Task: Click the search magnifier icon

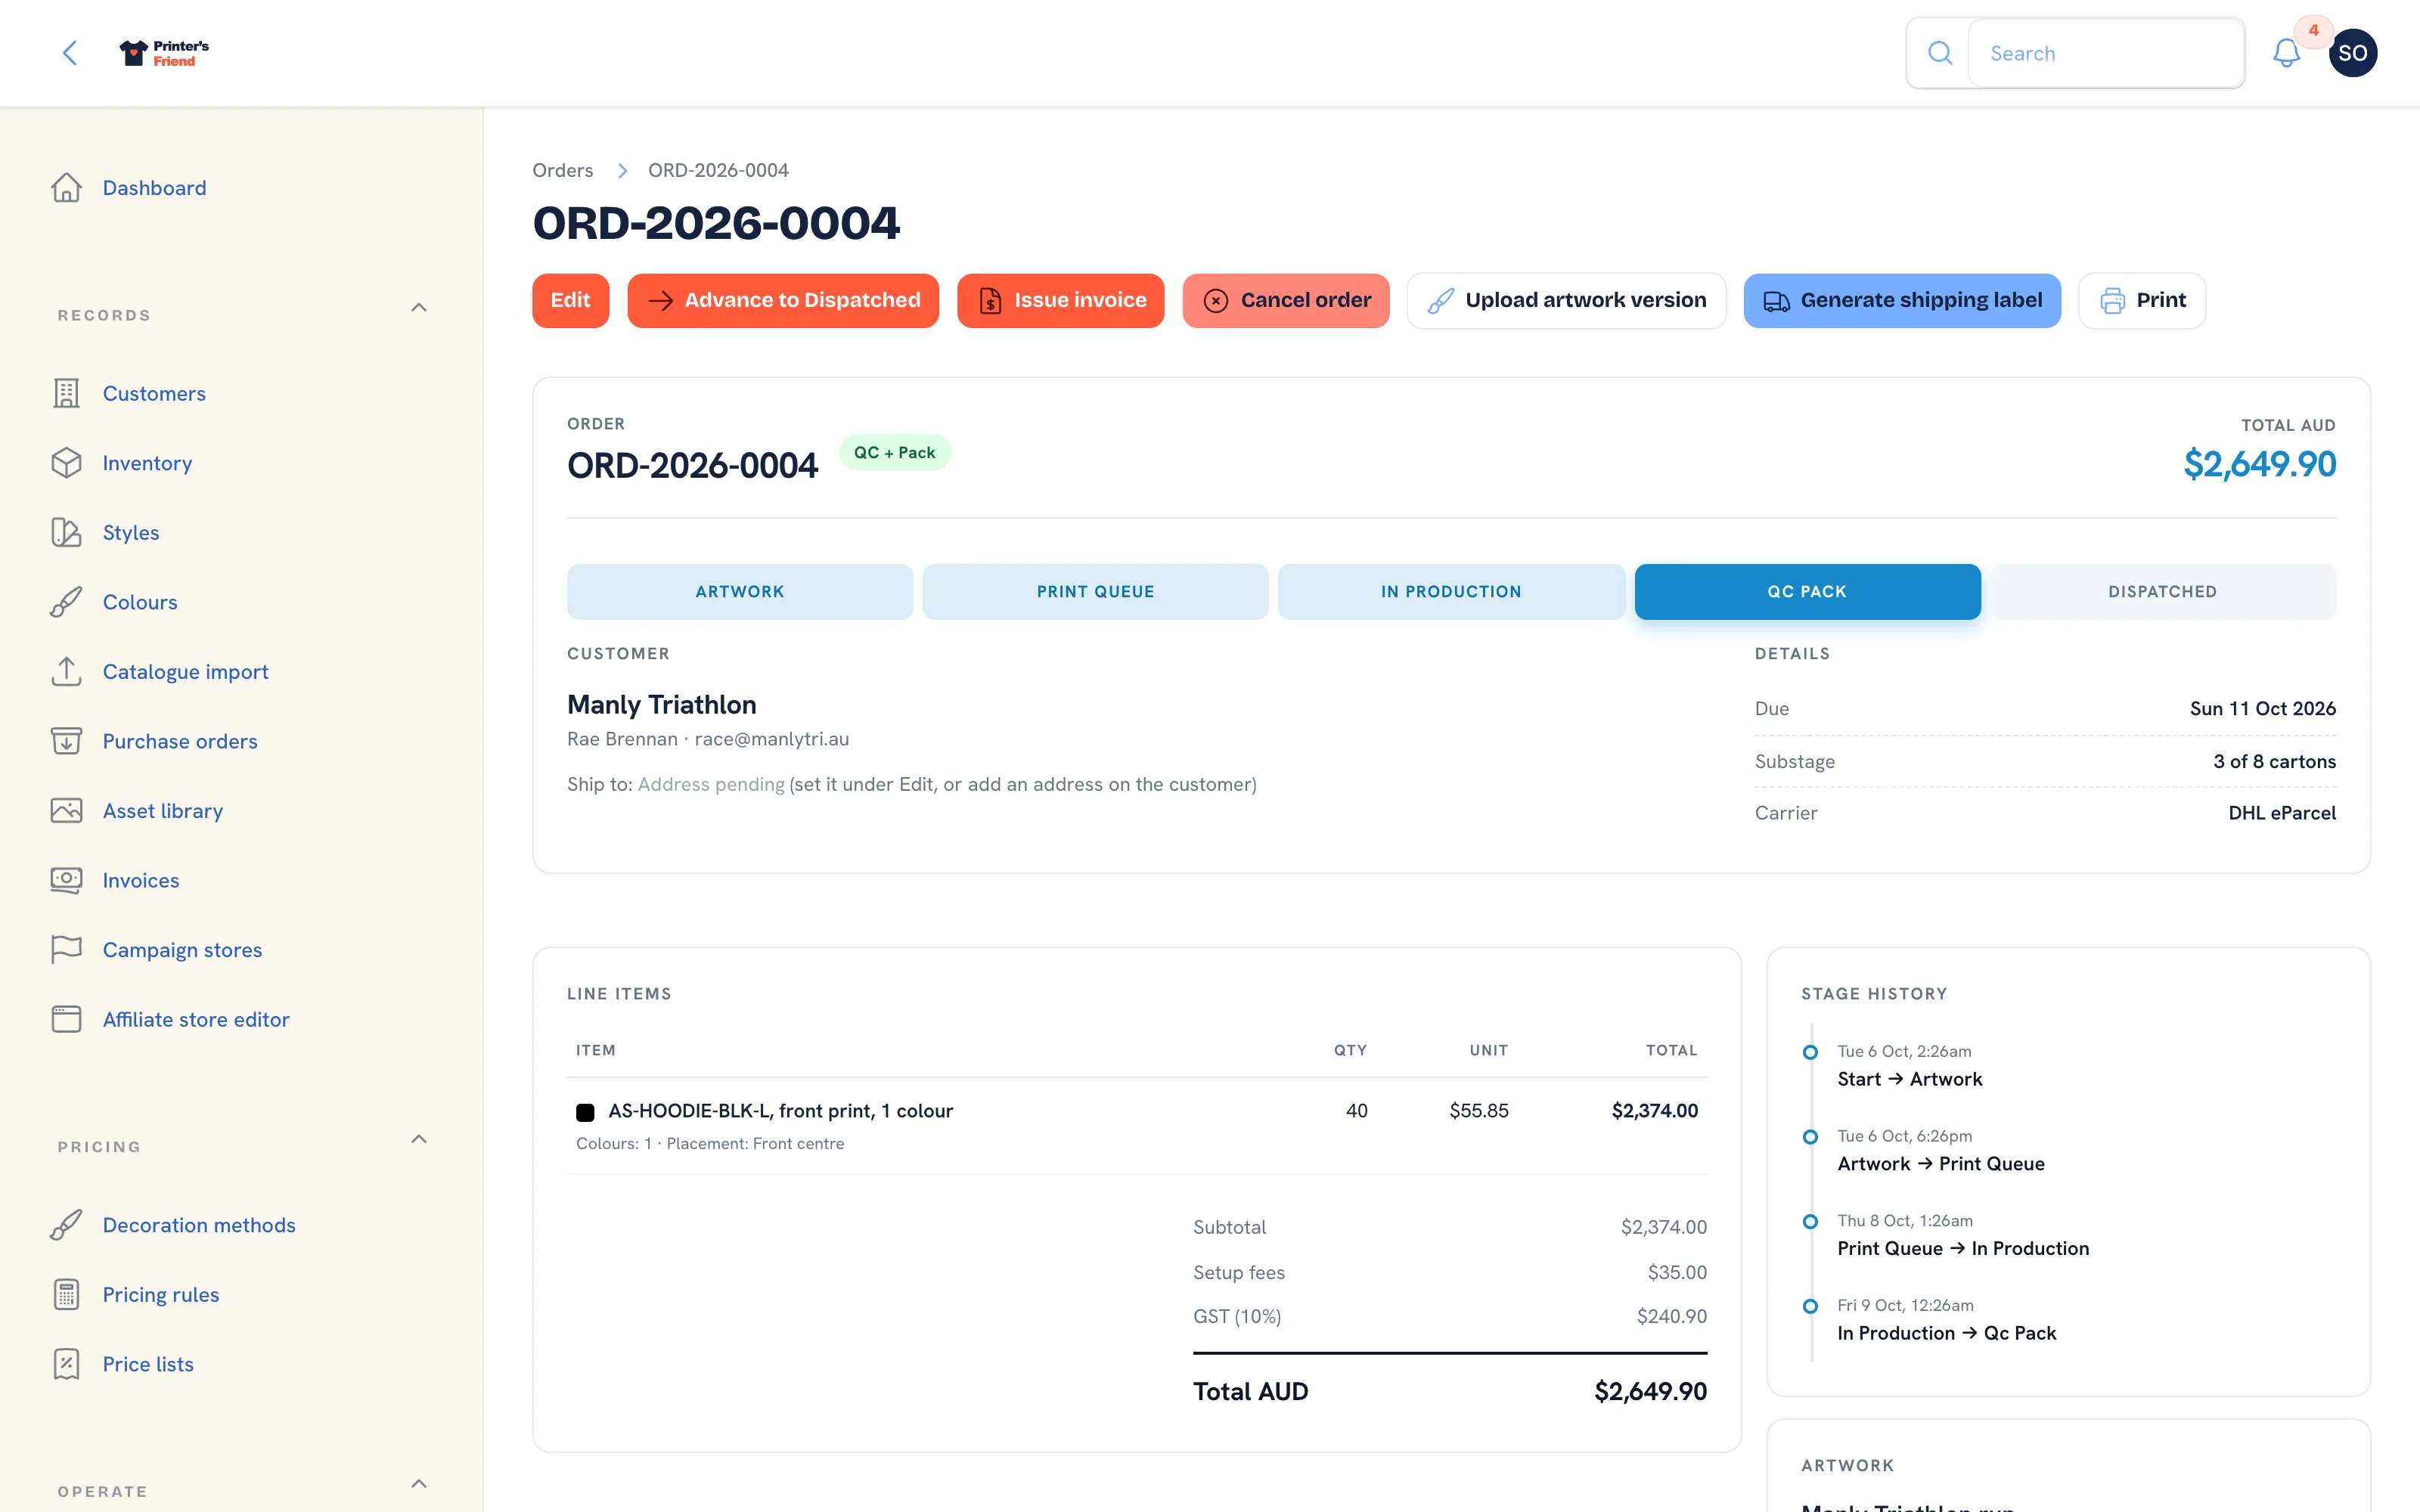Action: click(x=1940, y=53)
